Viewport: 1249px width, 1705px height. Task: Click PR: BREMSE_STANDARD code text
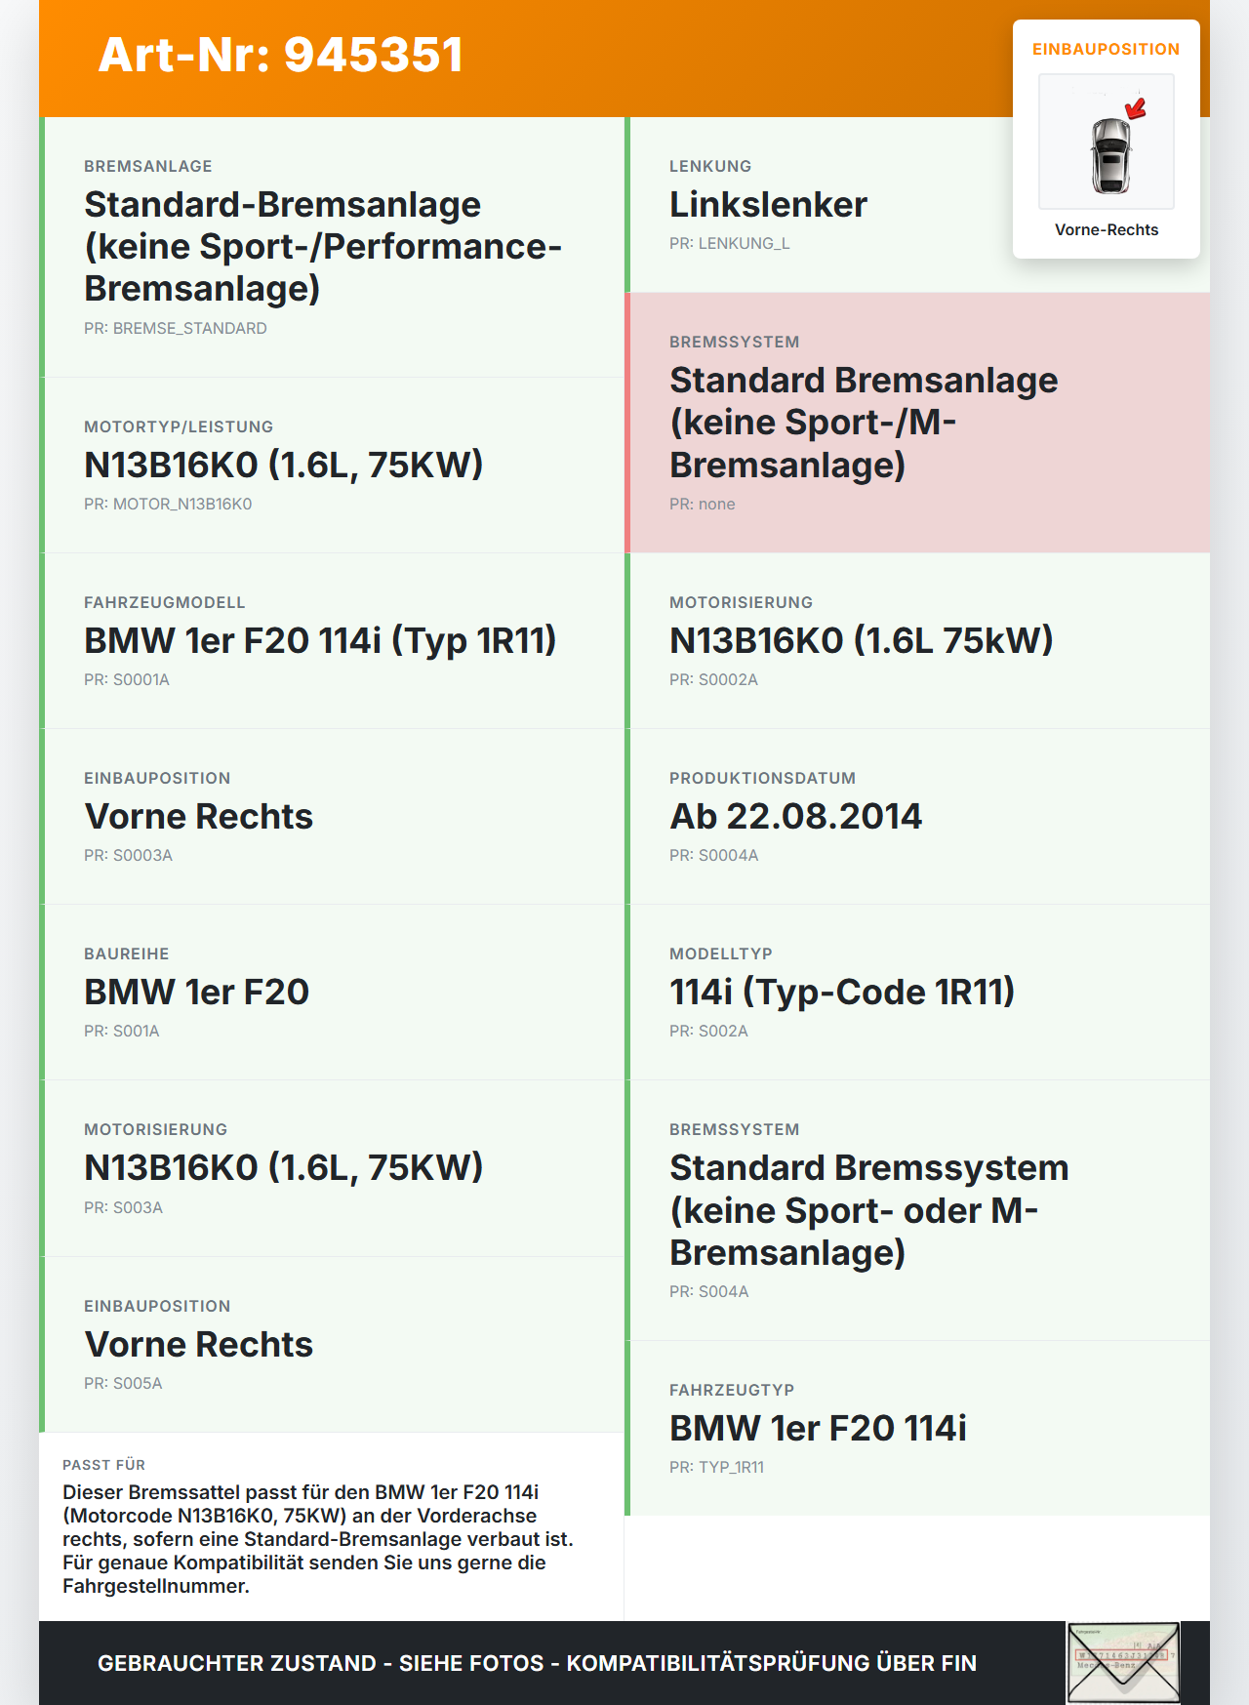click(x=176, y=328)
